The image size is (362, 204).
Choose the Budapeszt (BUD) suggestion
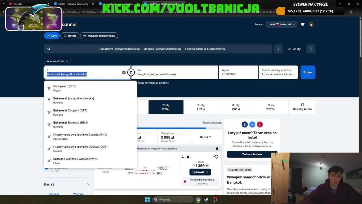(x=90, y=88)
